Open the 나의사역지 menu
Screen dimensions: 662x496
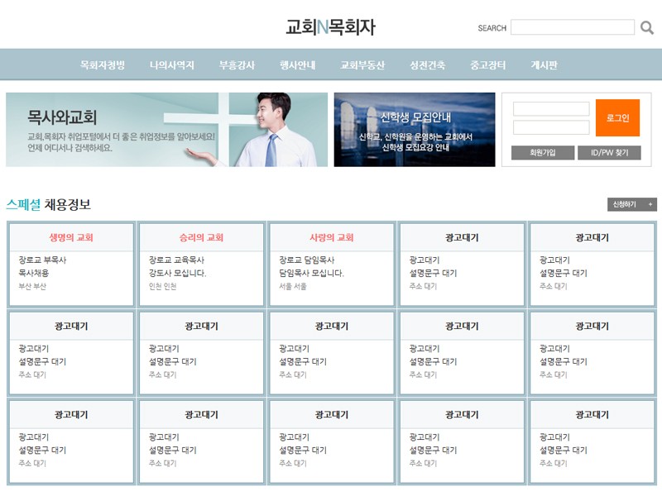click(x=172, y=65)
